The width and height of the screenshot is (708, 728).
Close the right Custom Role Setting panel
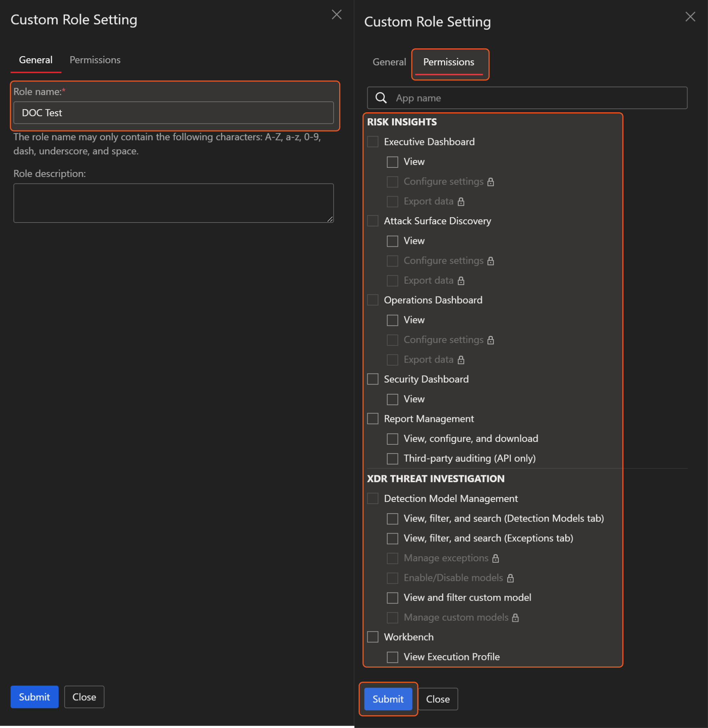coord(690,17)
